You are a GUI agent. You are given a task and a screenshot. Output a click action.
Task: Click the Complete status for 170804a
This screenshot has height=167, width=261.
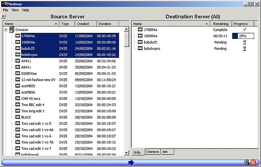click(x=220, y=30)
